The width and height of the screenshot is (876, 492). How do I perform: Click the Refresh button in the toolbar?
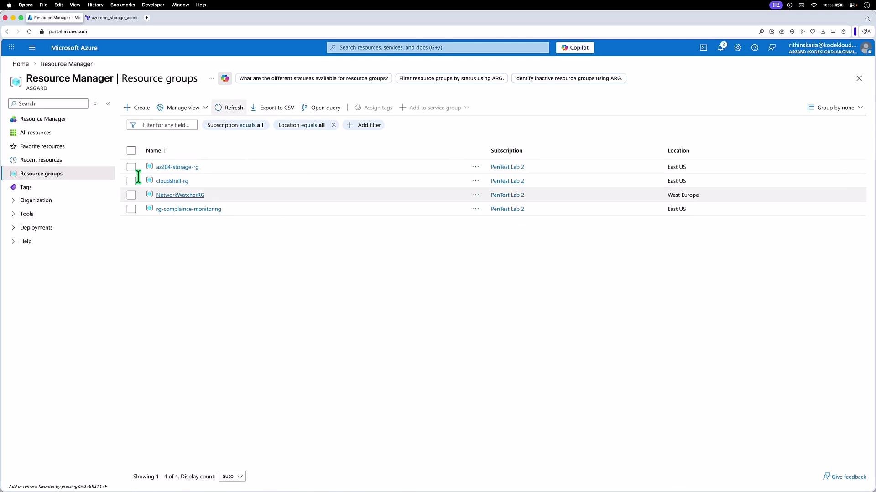229,108
